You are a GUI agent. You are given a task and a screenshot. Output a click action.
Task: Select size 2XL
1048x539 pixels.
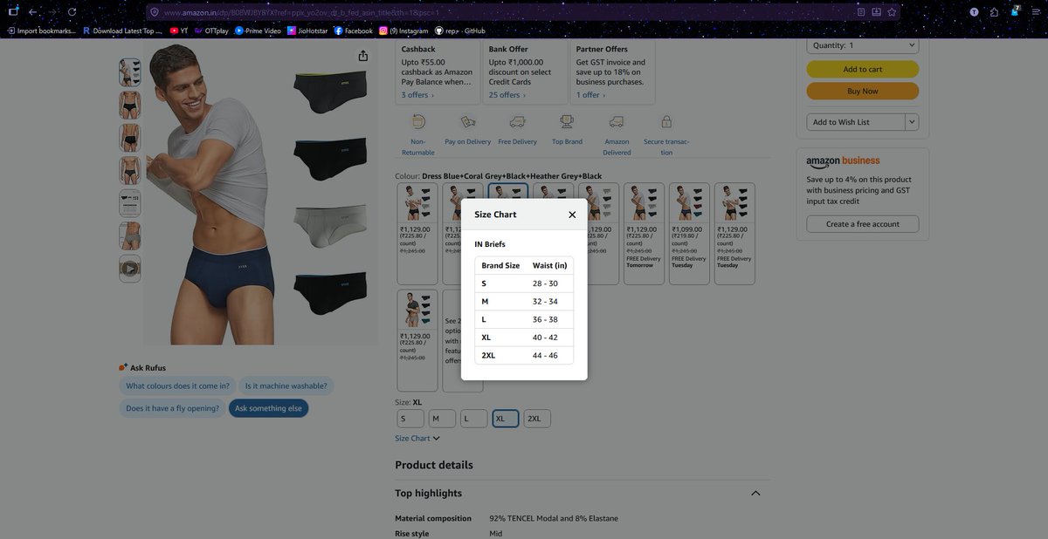click(x=538, y=419)
